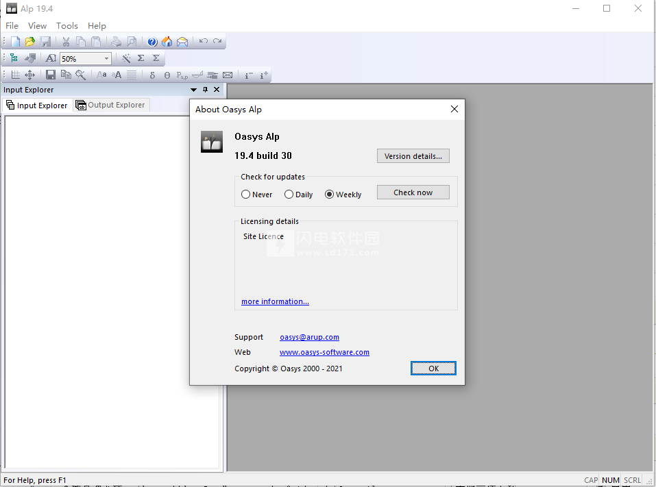This screenshot has height=487, width=656.
Task: Click the delta deflection icon
Action: click(x=152, y=75)
